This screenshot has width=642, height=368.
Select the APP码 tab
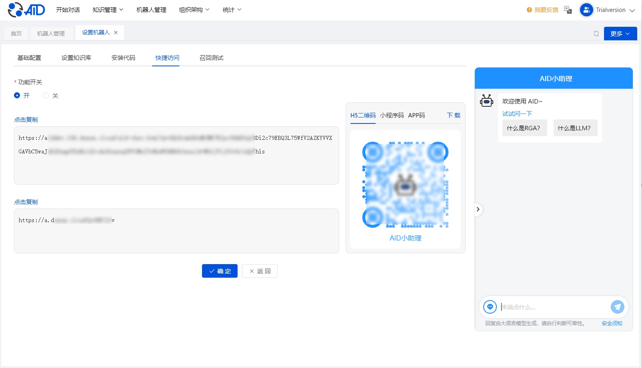click(416, 115)
